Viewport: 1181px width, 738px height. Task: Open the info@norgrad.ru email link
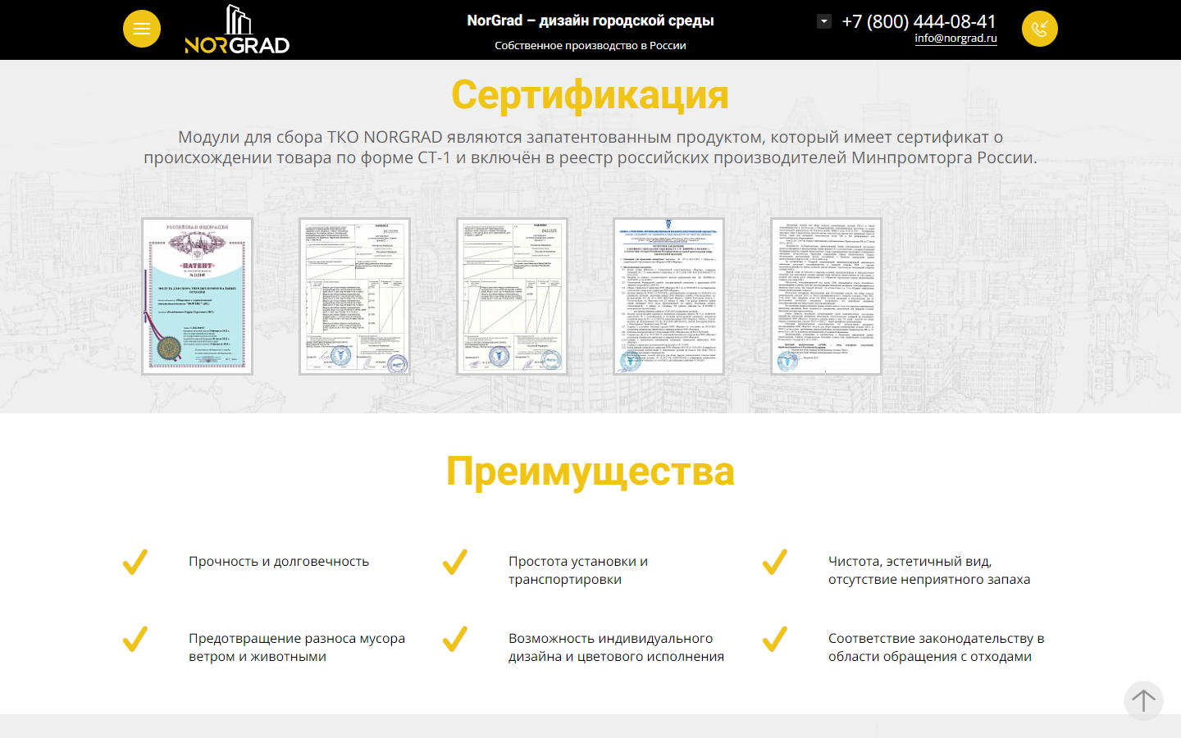tap(955, 38)
